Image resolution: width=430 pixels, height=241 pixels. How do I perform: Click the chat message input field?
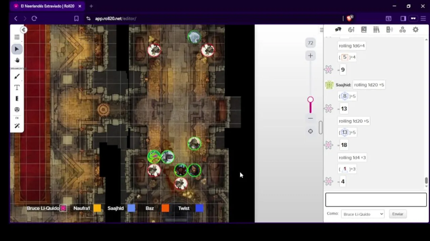(376, 200)
